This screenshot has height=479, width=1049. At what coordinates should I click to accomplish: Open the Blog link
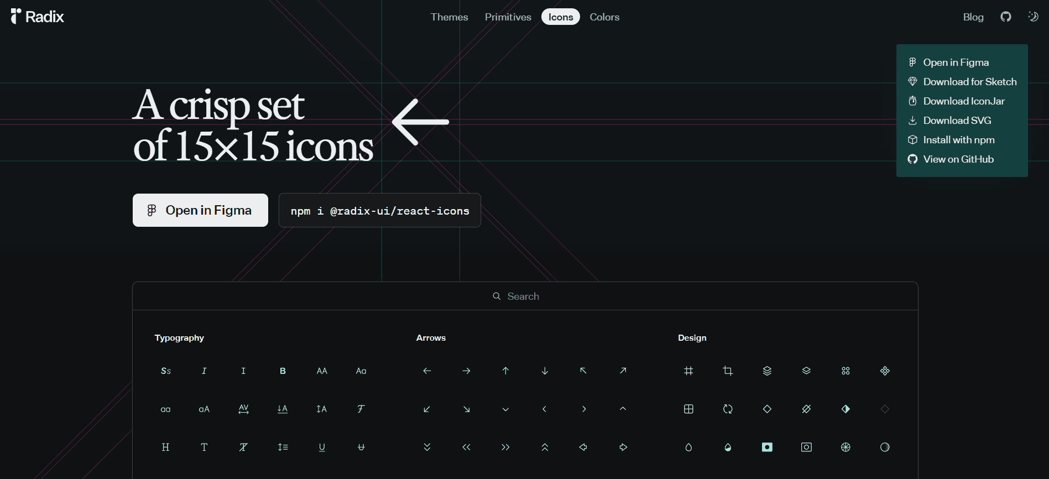pyautogui.click(x=973, y=17)
